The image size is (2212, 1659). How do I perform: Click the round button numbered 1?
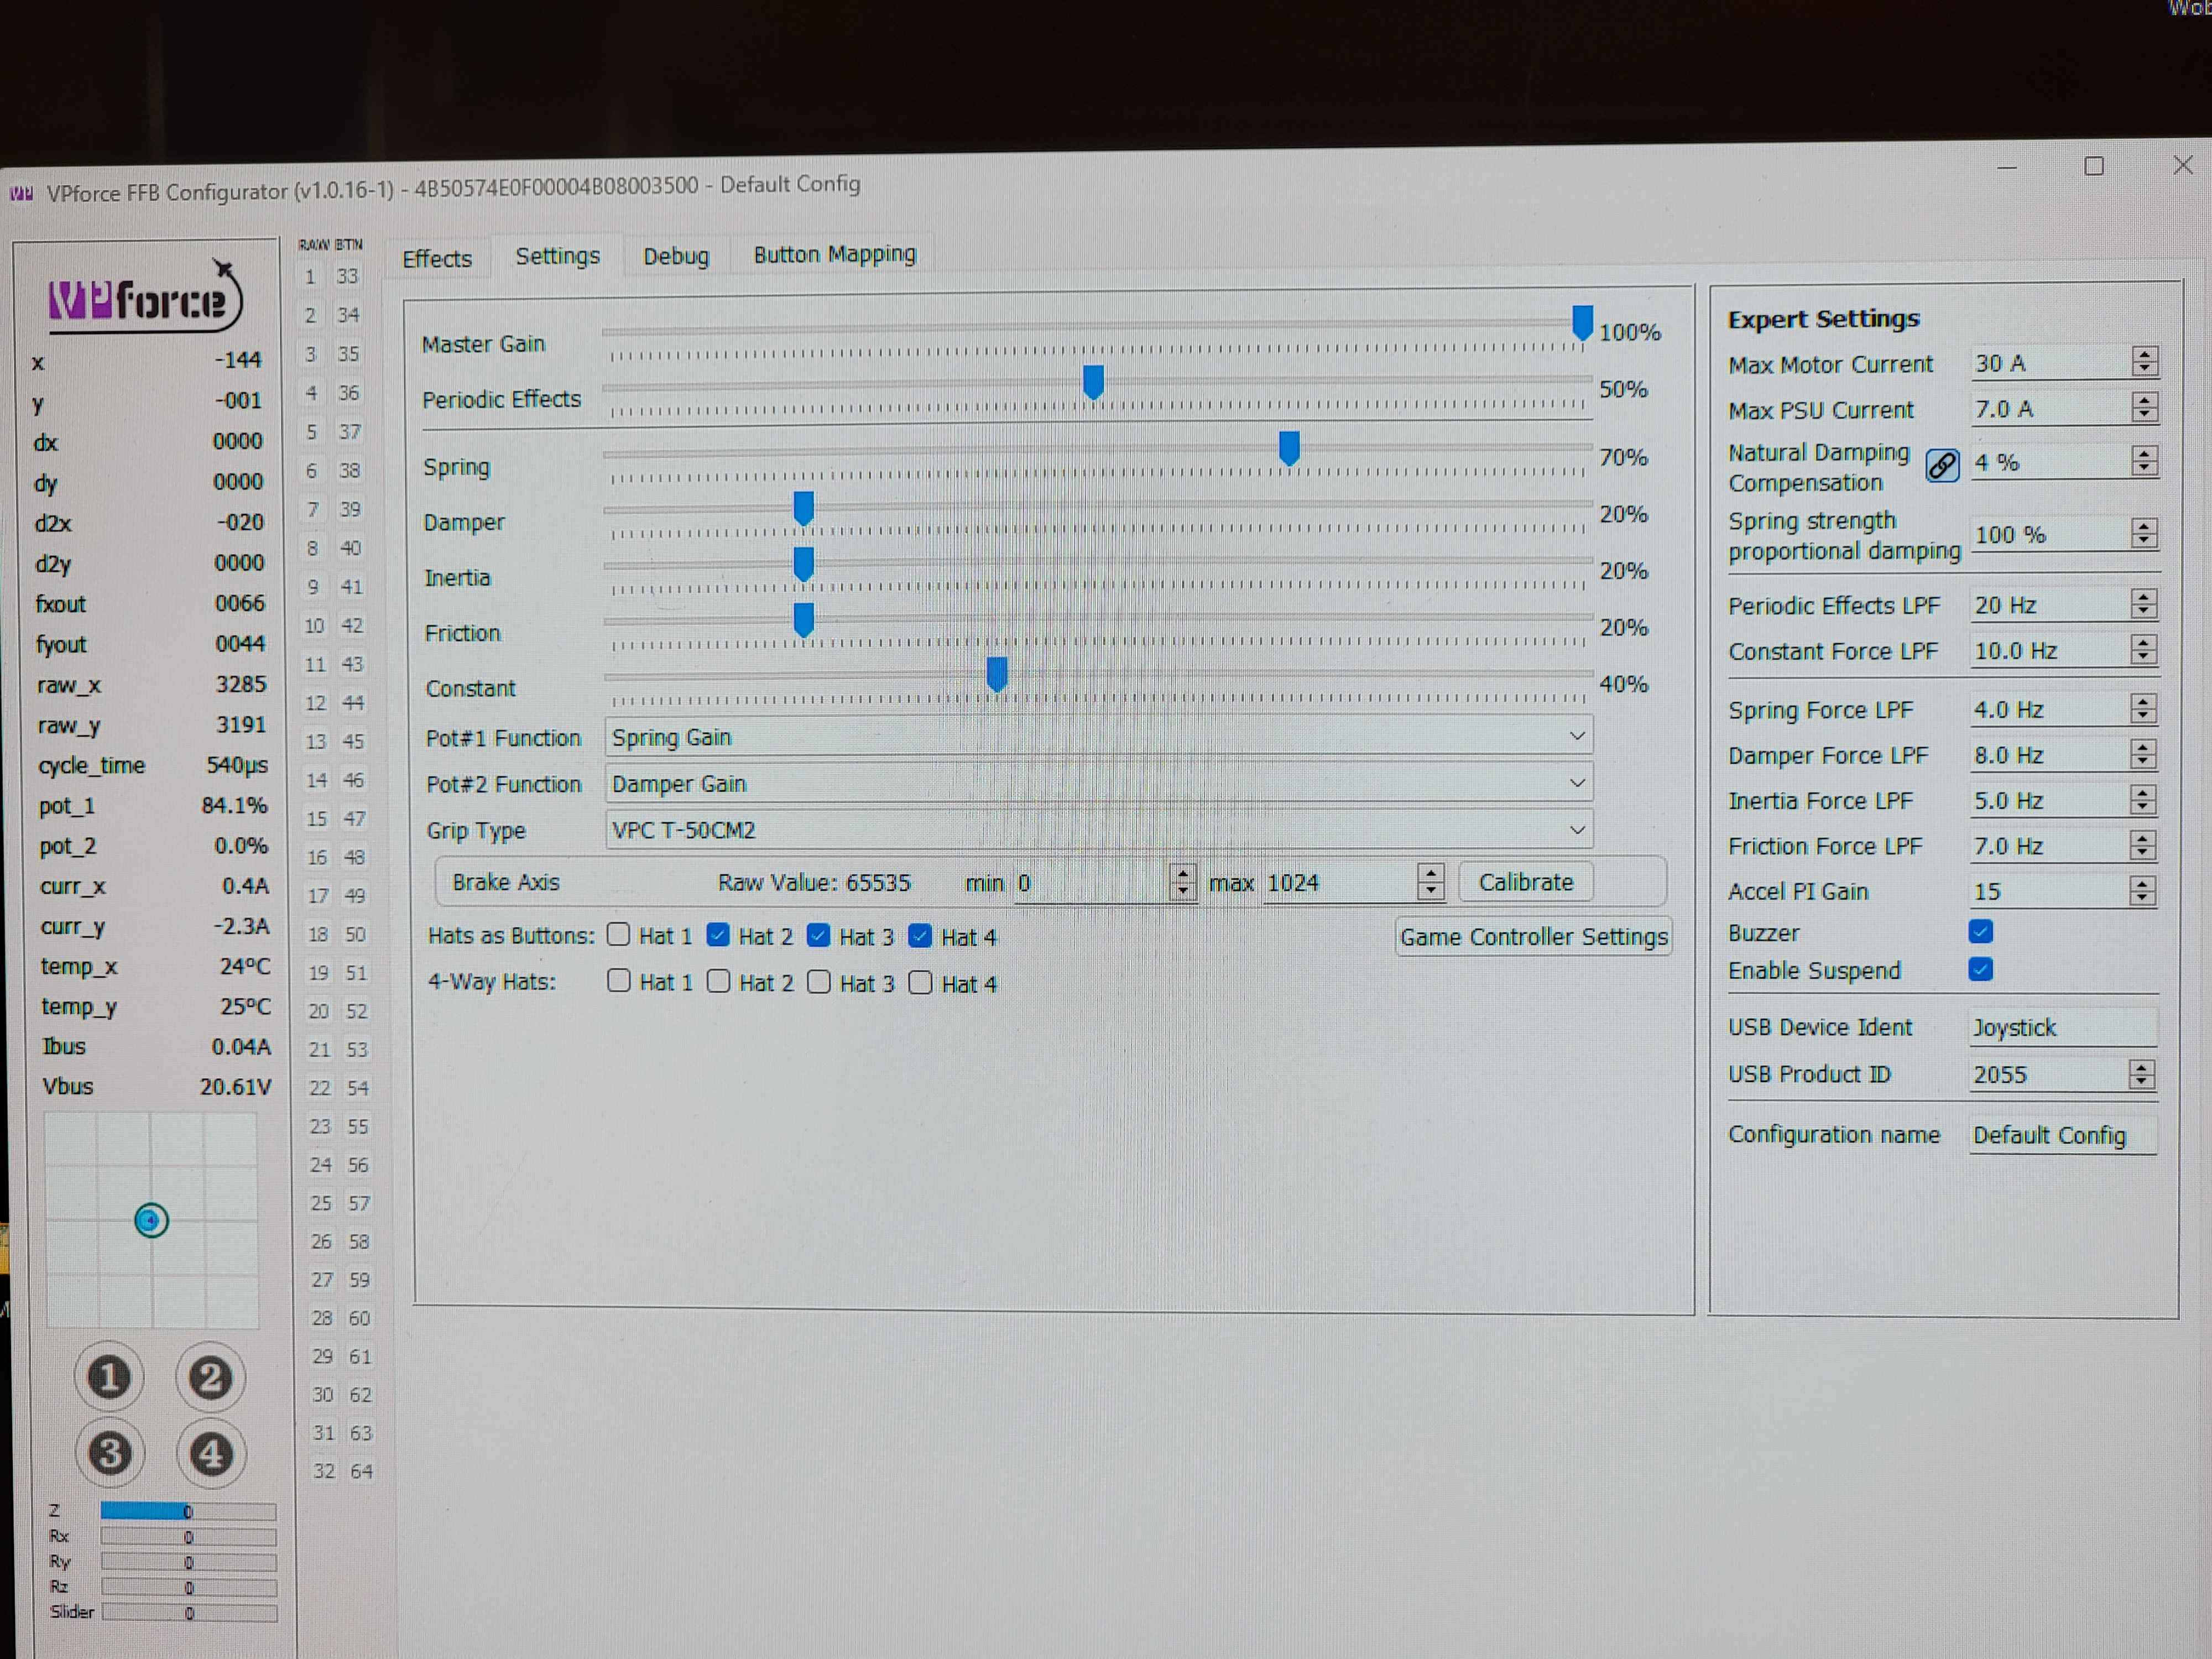pos(109,1377)
